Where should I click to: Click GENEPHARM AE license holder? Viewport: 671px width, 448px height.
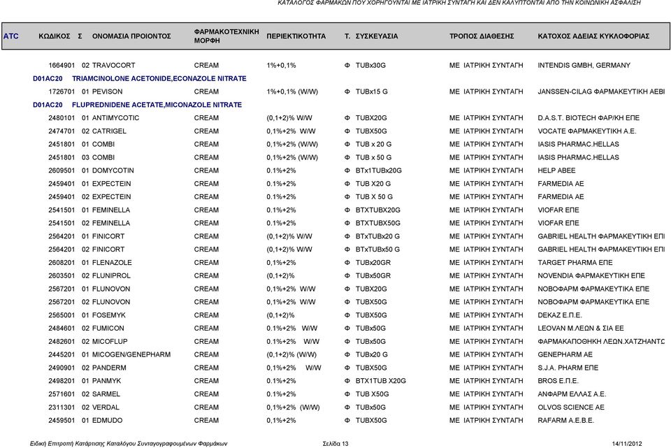coord(565,355)
